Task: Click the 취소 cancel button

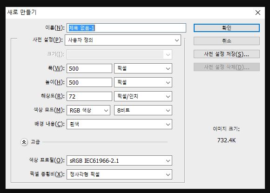Action: point(226,41)
